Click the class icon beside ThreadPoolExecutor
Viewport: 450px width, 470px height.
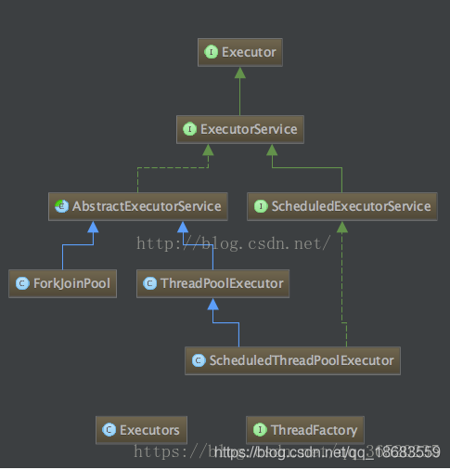coord(150,283)
